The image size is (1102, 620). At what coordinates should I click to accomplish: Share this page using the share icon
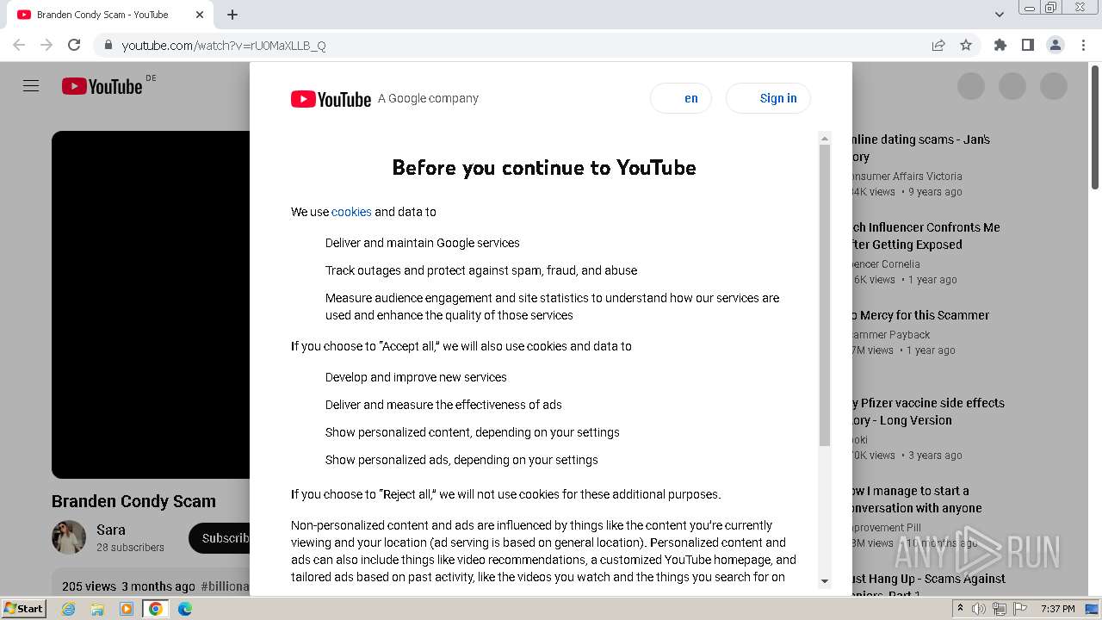[938, 45]
